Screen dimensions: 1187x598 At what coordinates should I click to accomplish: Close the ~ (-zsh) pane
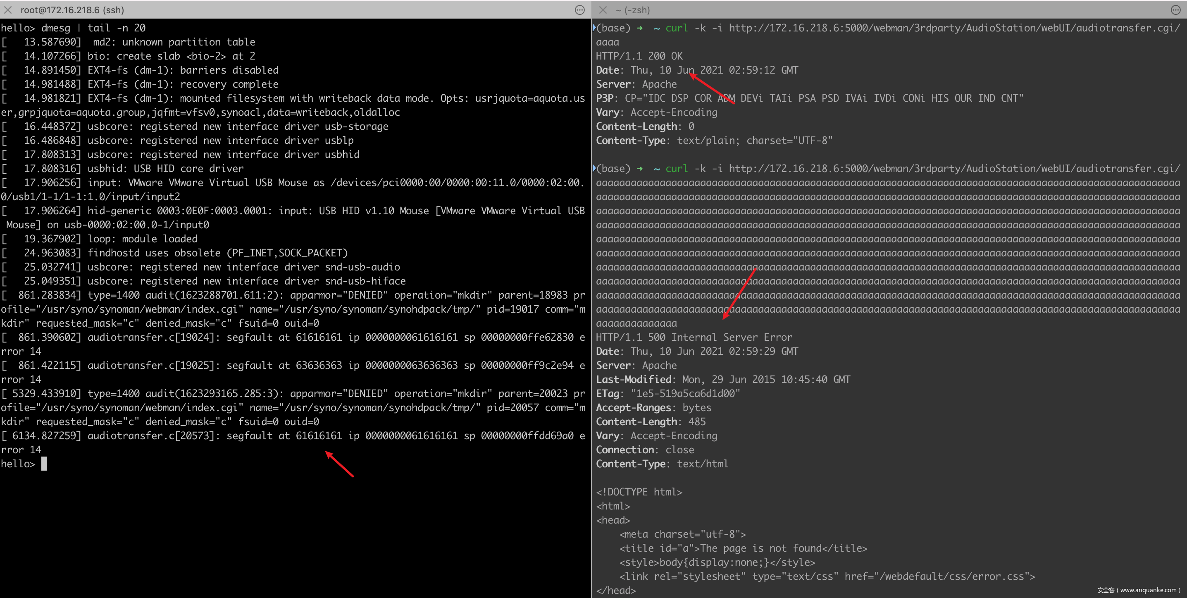603,10
